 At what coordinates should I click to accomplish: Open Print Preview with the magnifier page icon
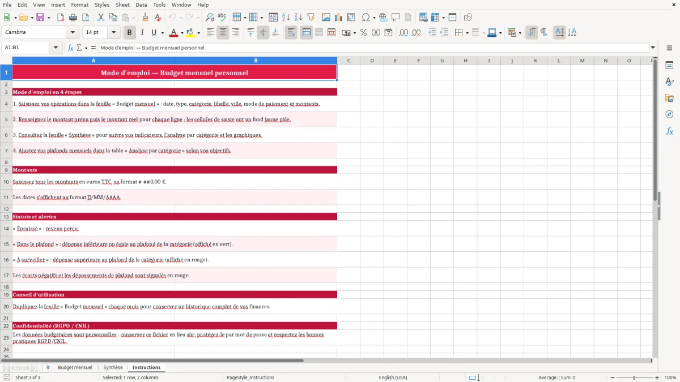coord(86,18)
